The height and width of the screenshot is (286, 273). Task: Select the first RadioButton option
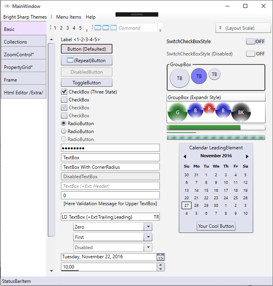click(64, 124)
